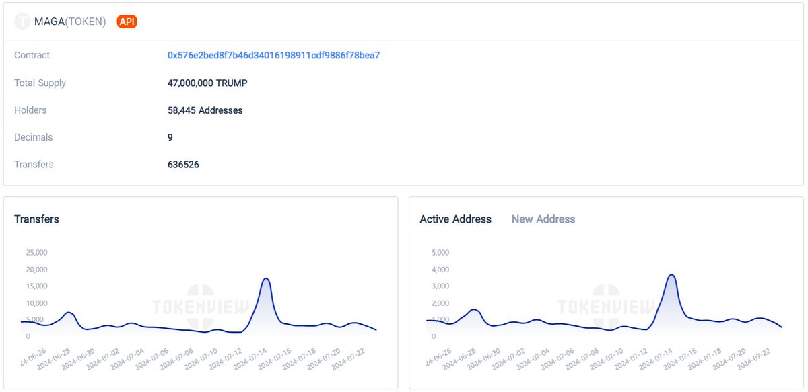This screenshot has width=808, height=392.
Task: Click the July 14 peak on Active Address chart
Action: 671,275
